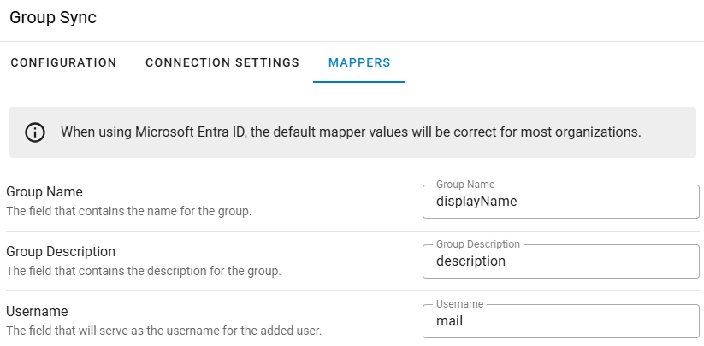This screenshot has height=346, width=704.
Task: Click small floating 'Group Name' label on input border
Action: tap(465, 185)
